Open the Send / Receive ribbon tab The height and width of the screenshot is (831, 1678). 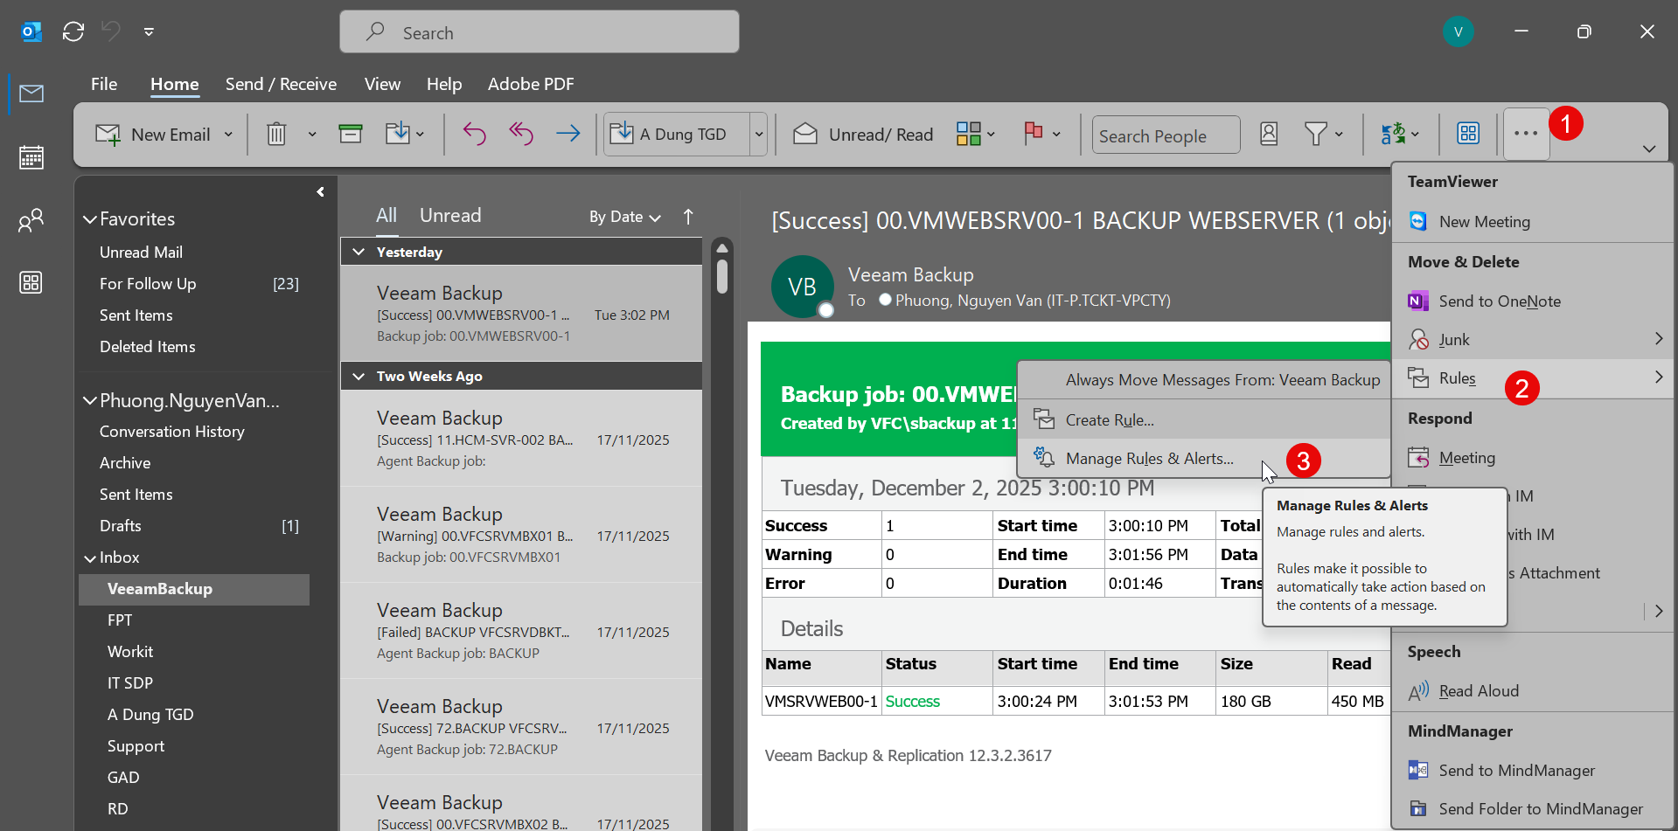tap(281, 84)
